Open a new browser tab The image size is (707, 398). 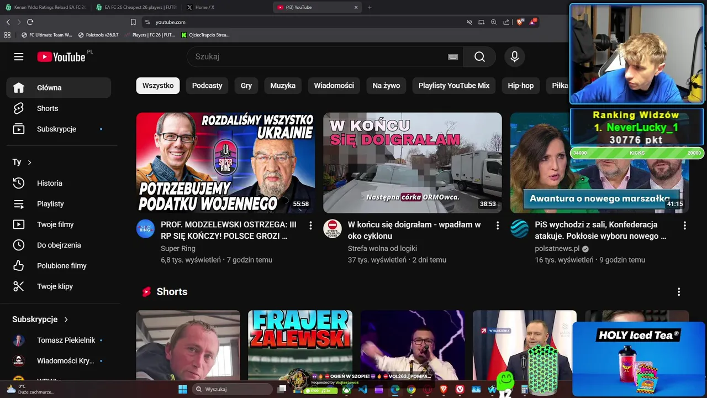pyautogui.click(x=370, y=7)
